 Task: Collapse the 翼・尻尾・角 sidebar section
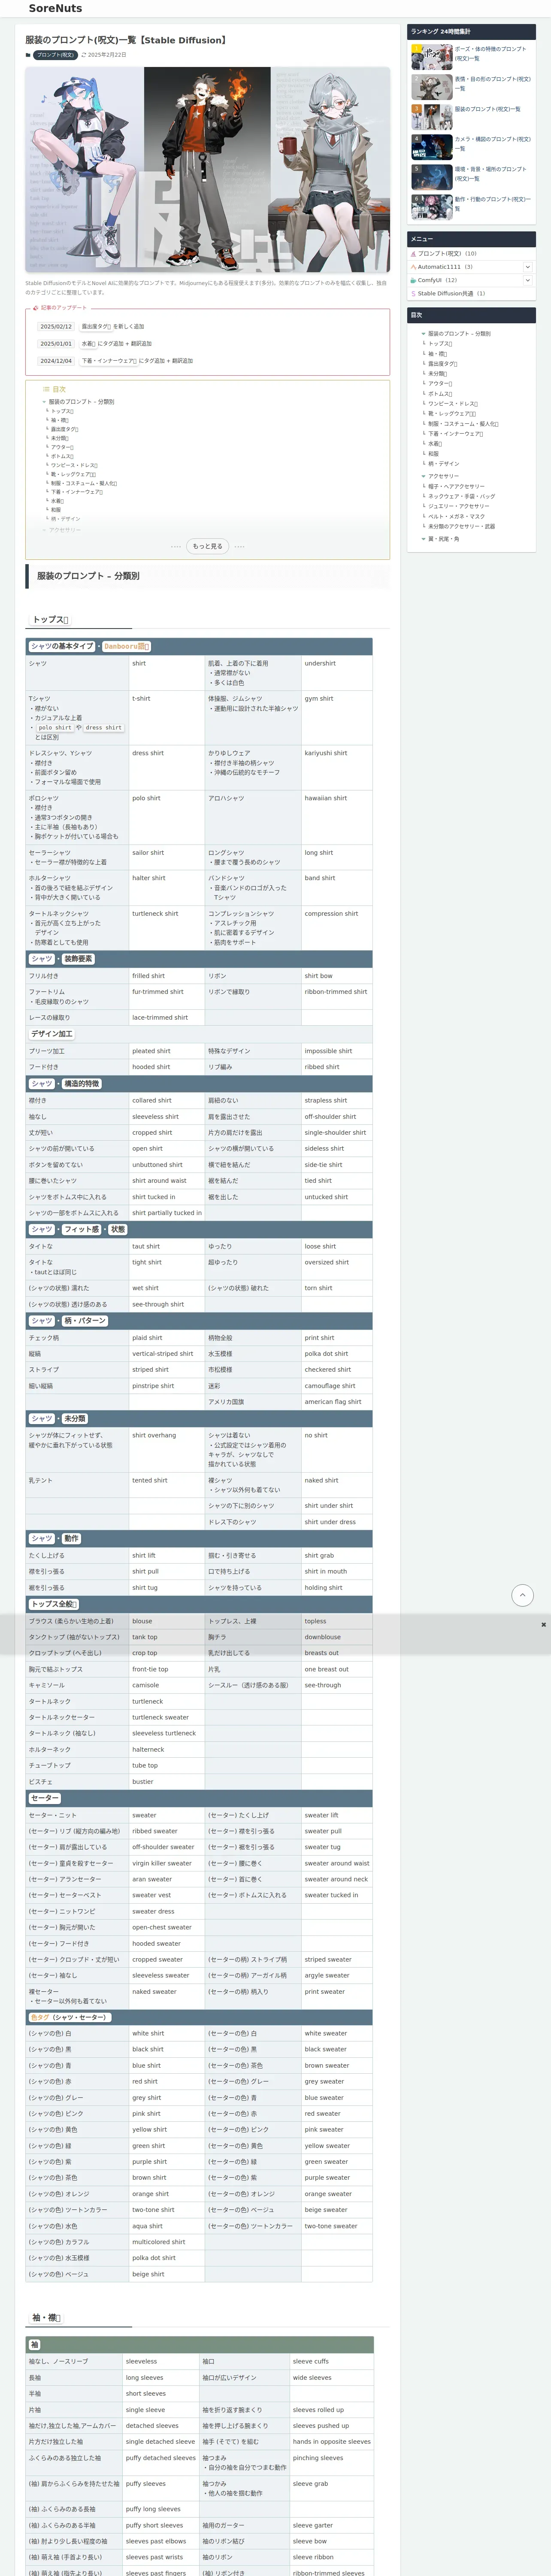click(423, 539)
